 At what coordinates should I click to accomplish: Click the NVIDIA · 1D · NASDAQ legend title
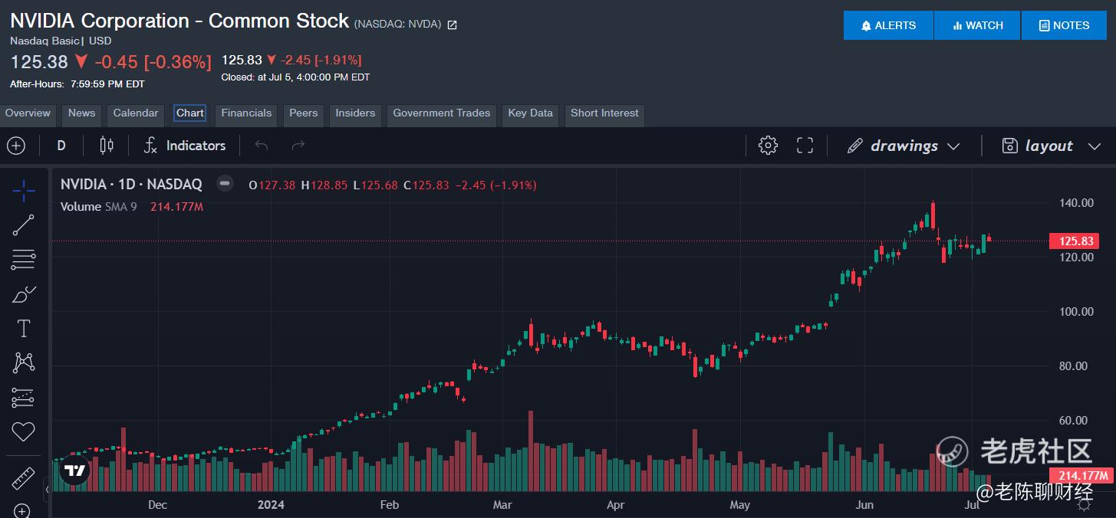131,184
